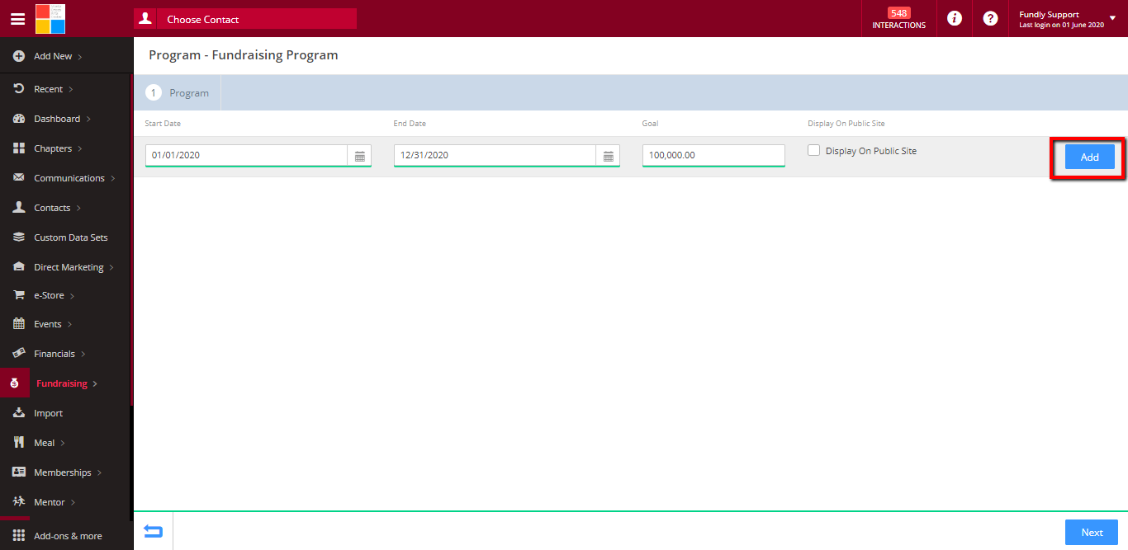Click the Import tray icon

pyautogui.click(x=19, y=412)
